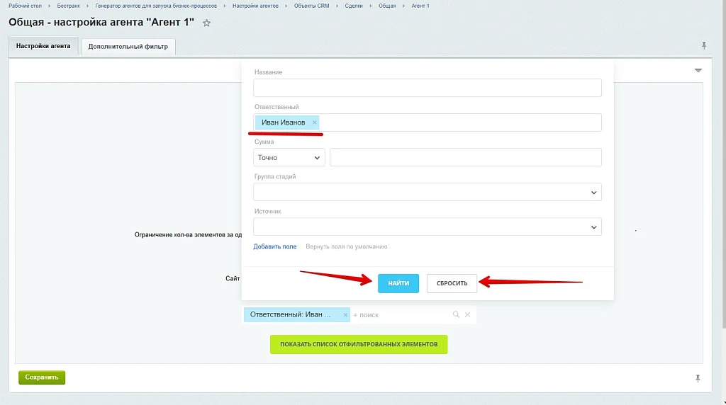Expand the Группа стадий dropdown
This screenshot has width=726, height=405.
[428, 193]
